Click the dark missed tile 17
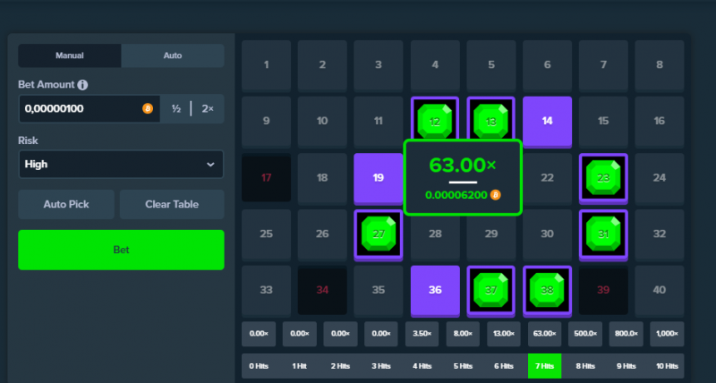 click(266, 178)
